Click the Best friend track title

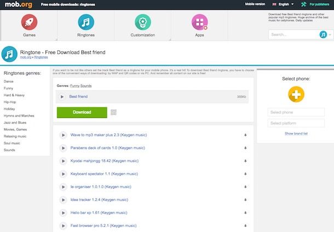tap(78, 97)
